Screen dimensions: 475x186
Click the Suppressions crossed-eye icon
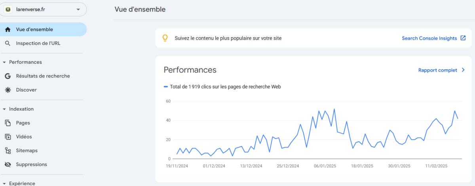pos(8,165)
